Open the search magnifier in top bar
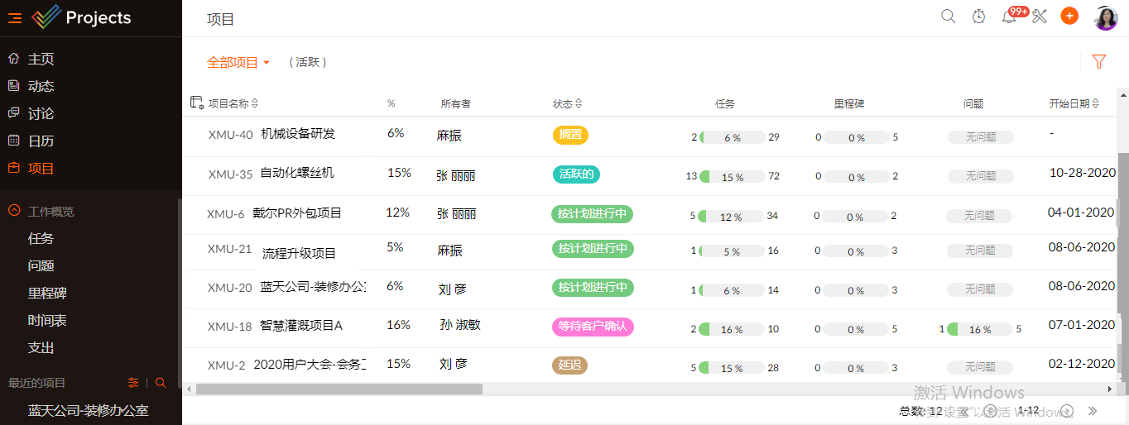Viewport: 1129px width, 425px height. [x=949, y=17]
